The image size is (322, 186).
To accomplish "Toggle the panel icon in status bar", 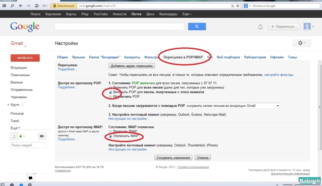I will 2,184.
